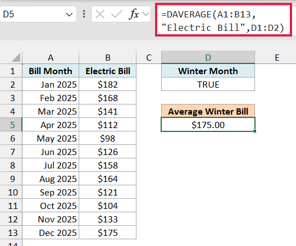Select row 5 header
The image size is (296, 246).
click(x=11, y=125)
